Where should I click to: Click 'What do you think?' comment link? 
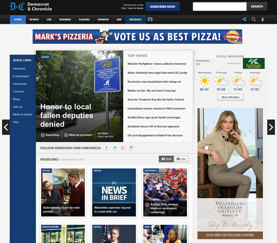tap(79, 135)
